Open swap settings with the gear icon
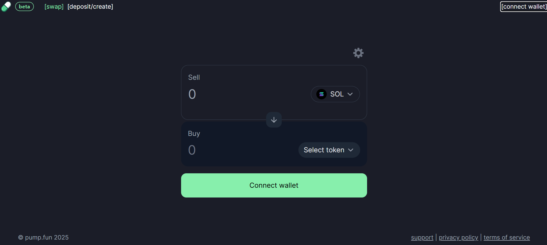This screenshot has height=245, width=547. [358, 53]
